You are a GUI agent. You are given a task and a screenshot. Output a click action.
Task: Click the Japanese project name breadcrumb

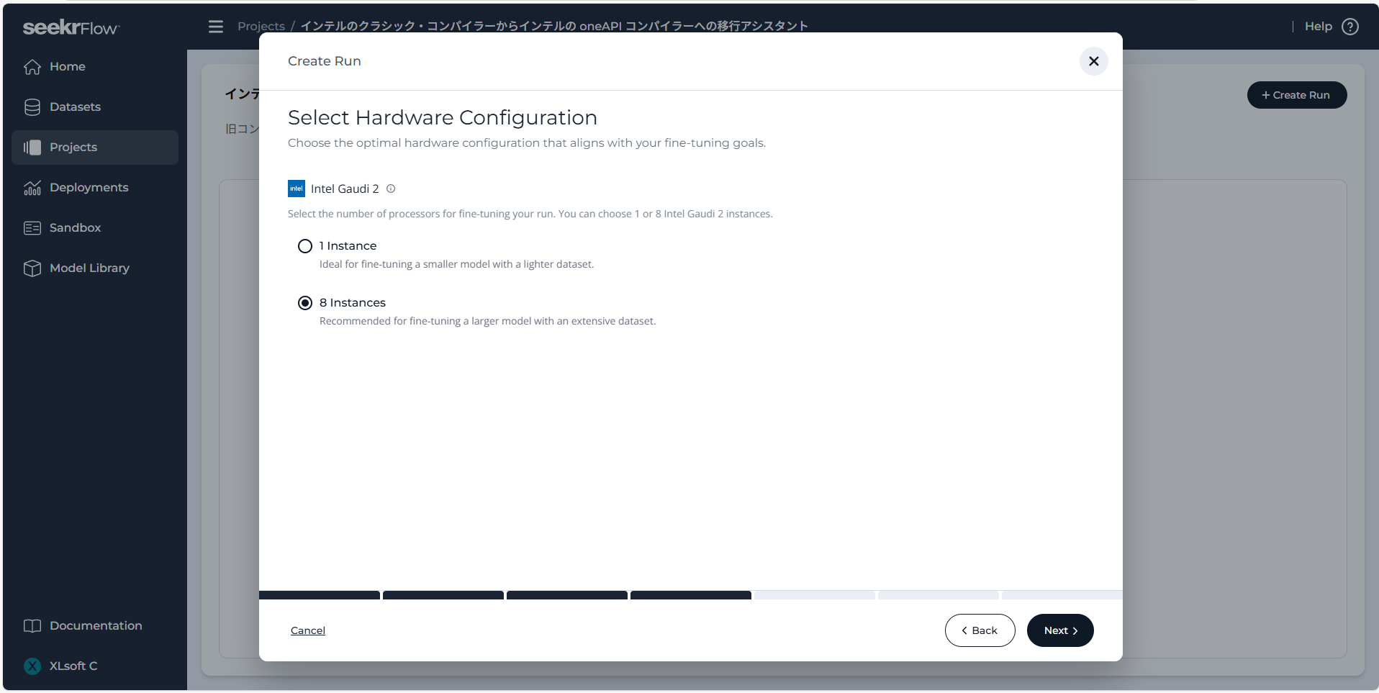click(554, 27)
